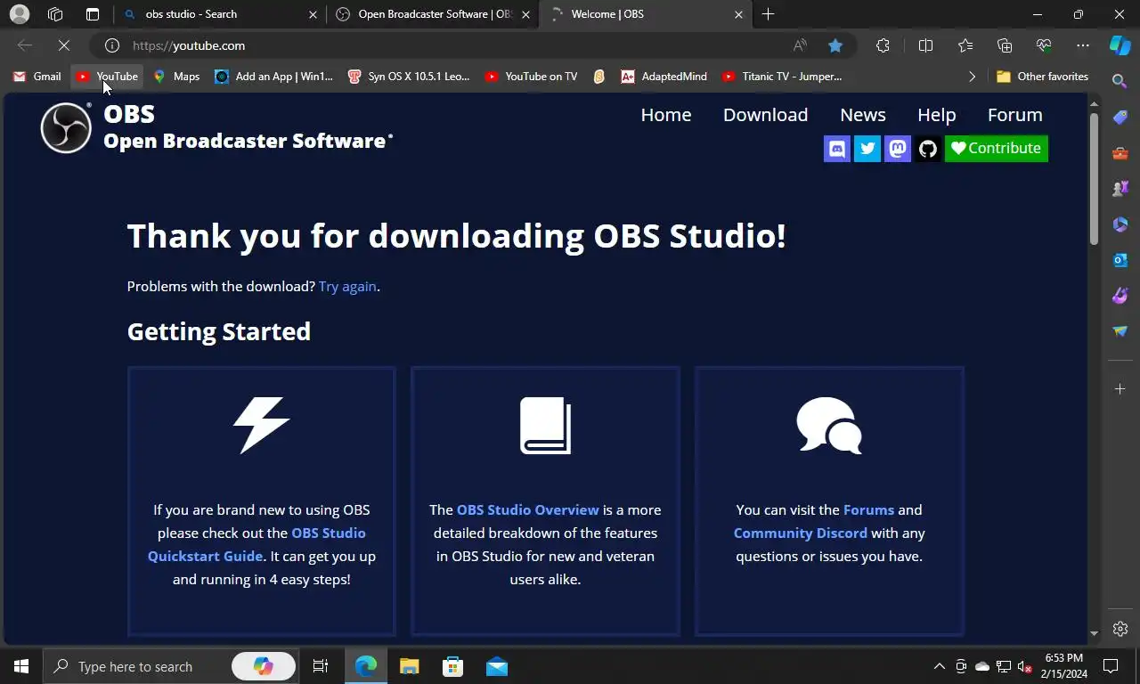Open sidebar Search icon
The image size is (1140, 684).
click(1120, 81)
